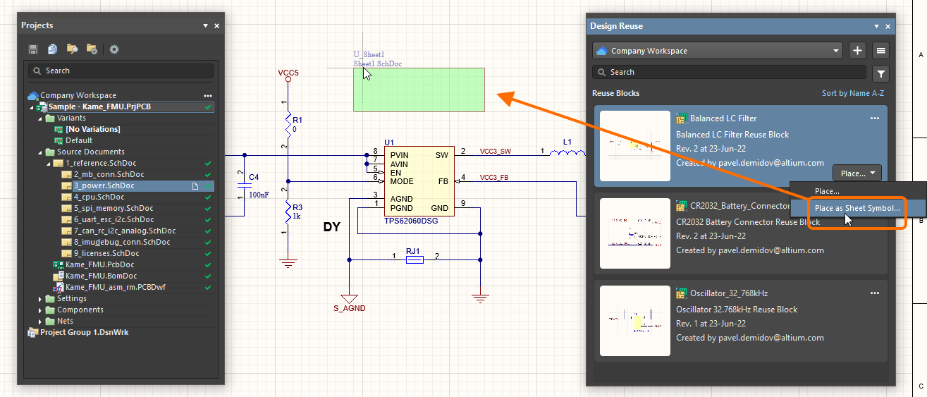Open the hamburger menu in Design Reuse panel

(x=880, y=51)
